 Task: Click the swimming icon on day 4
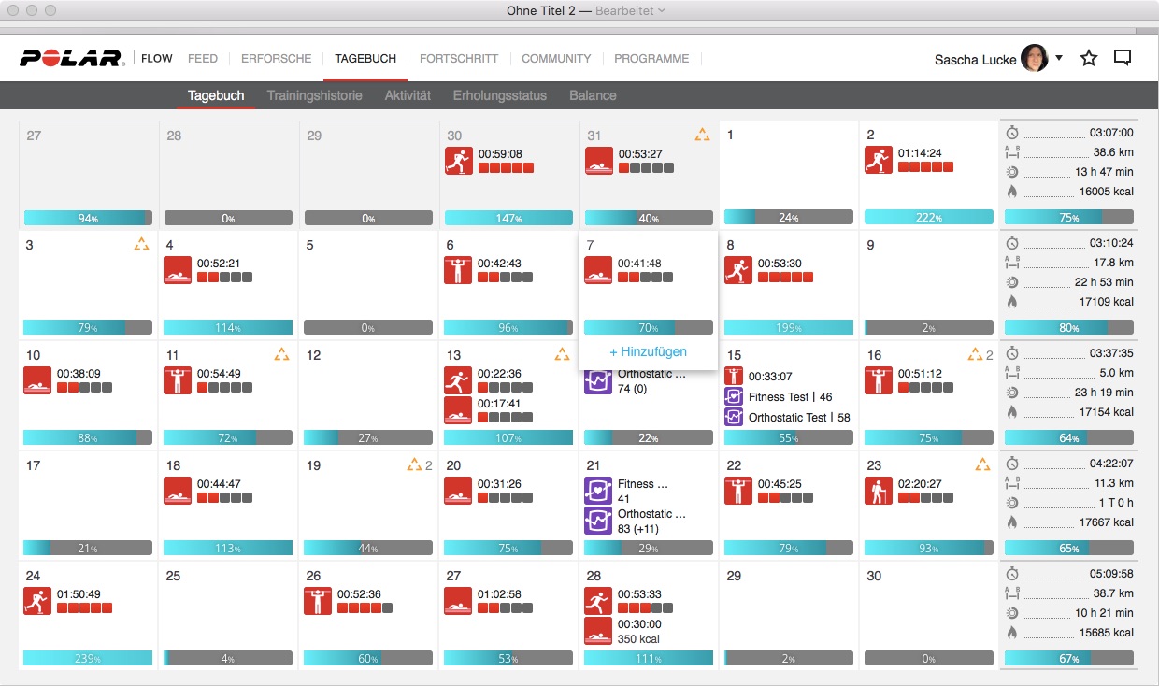(178, 269)
